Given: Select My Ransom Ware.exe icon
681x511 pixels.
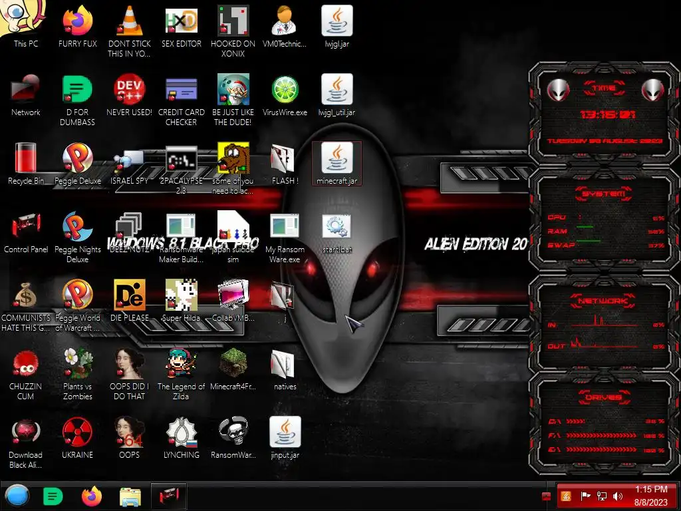Looking at the screenshot, I should [x=285, y=238].
